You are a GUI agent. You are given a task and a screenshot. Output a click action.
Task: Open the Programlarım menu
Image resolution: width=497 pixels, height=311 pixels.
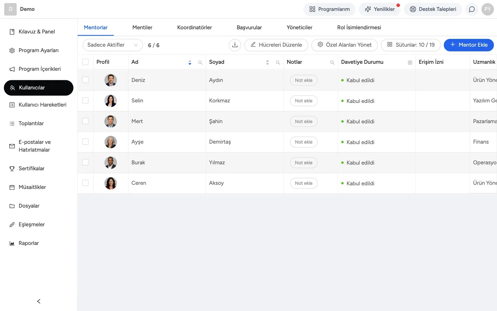click(x=330, y=9)
